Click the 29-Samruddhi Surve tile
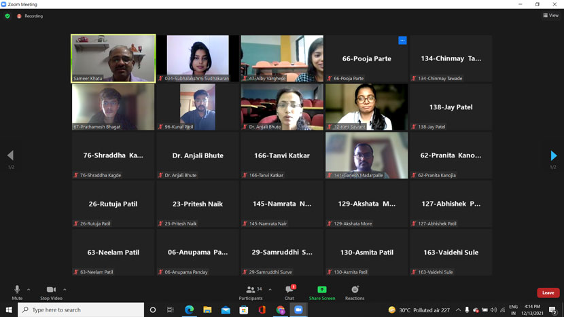This screenshot has height=317, width=564. pos(282,253)
